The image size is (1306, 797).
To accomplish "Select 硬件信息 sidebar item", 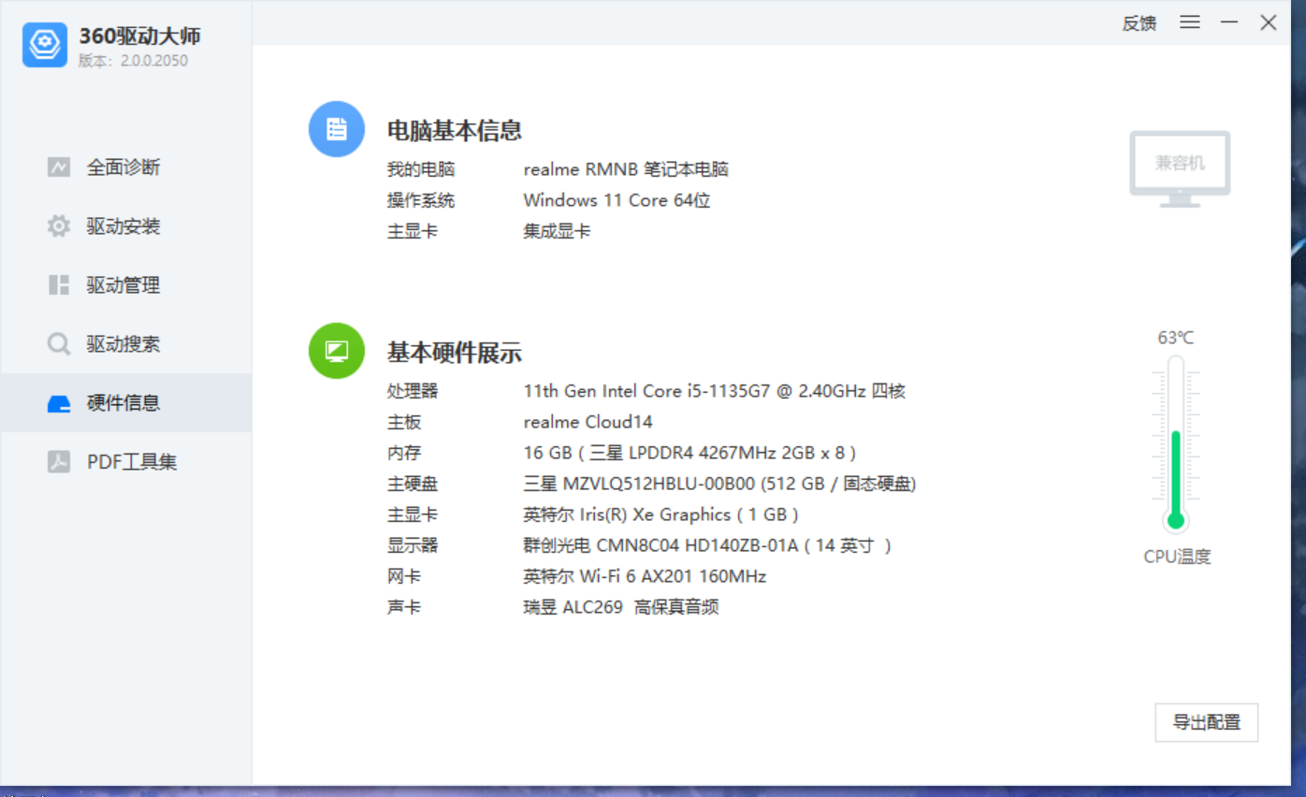I will [x=126, y=403].
